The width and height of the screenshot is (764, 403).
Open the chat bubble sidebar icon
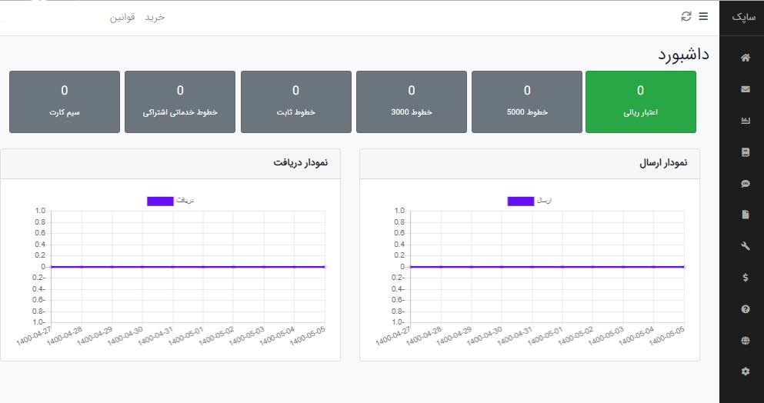744,184
